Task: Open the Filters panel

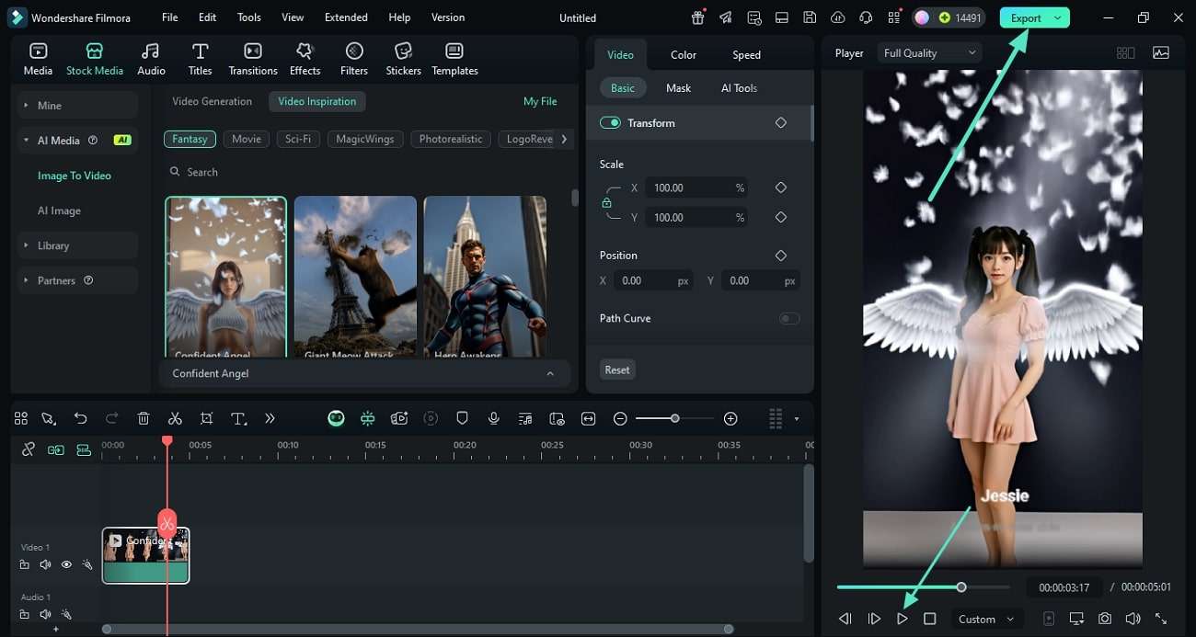Action: click(x=354, y=59)
